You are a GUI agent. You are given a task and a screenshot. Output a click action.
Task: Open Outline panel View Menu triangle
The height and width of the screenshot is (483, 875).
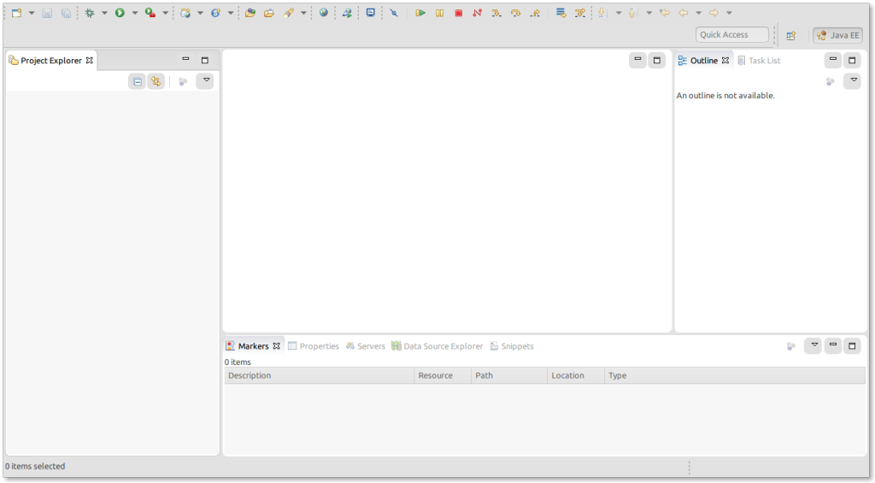[853, 81]
